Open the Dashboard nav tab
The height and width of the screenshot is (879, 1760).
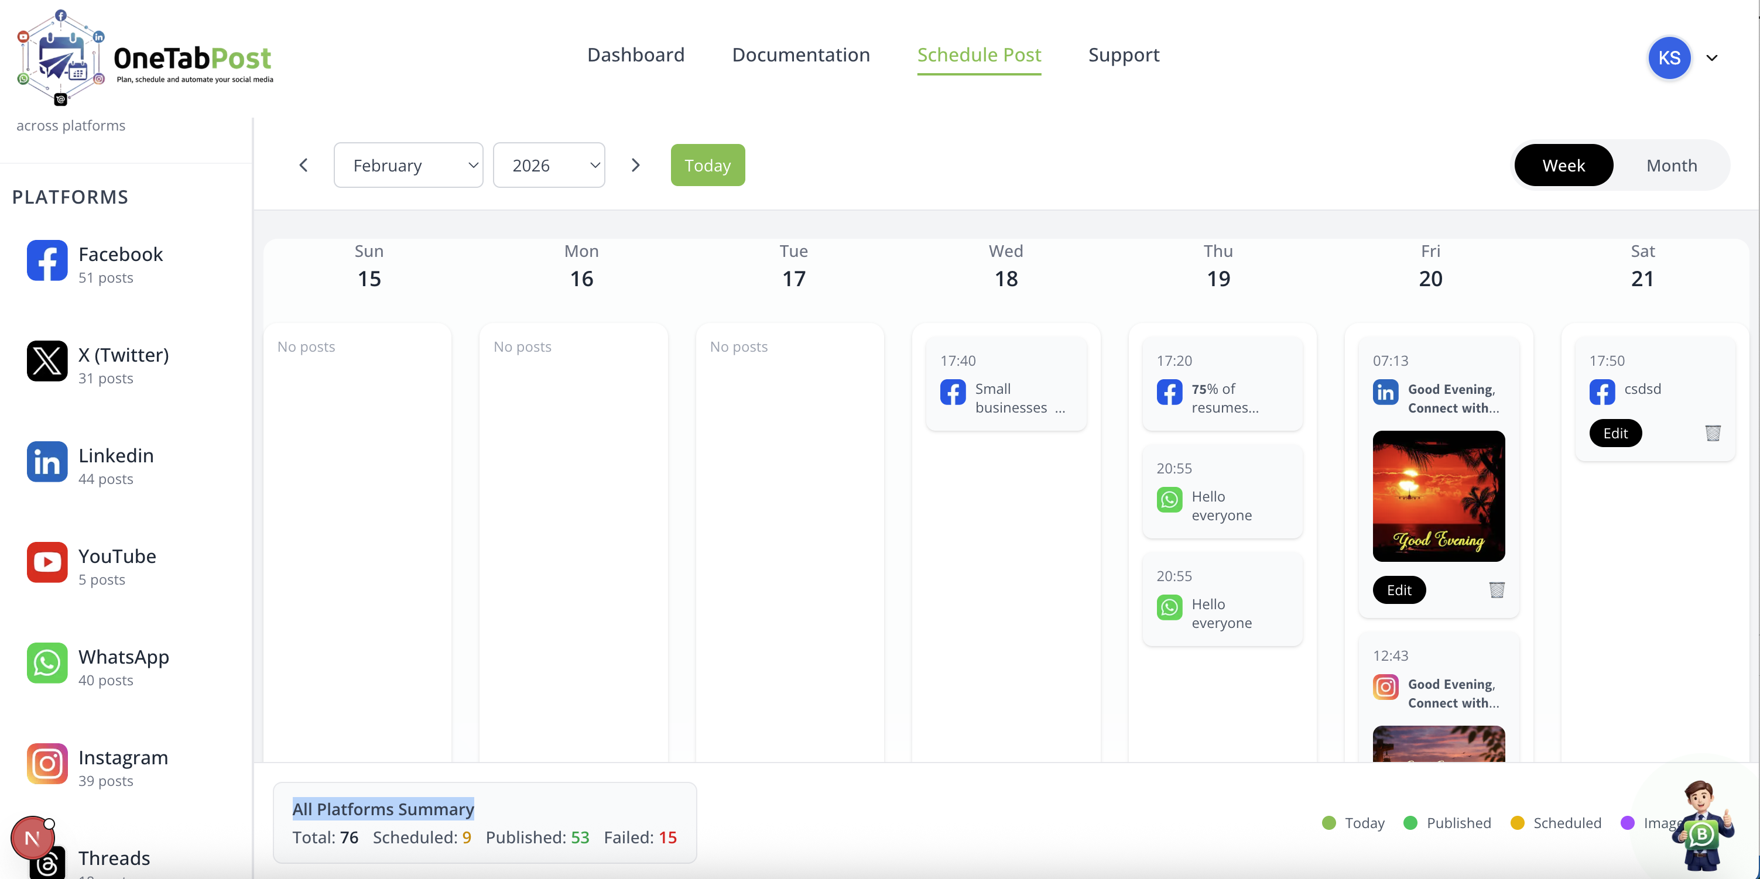pyautogui.click(x=635, y=54)
